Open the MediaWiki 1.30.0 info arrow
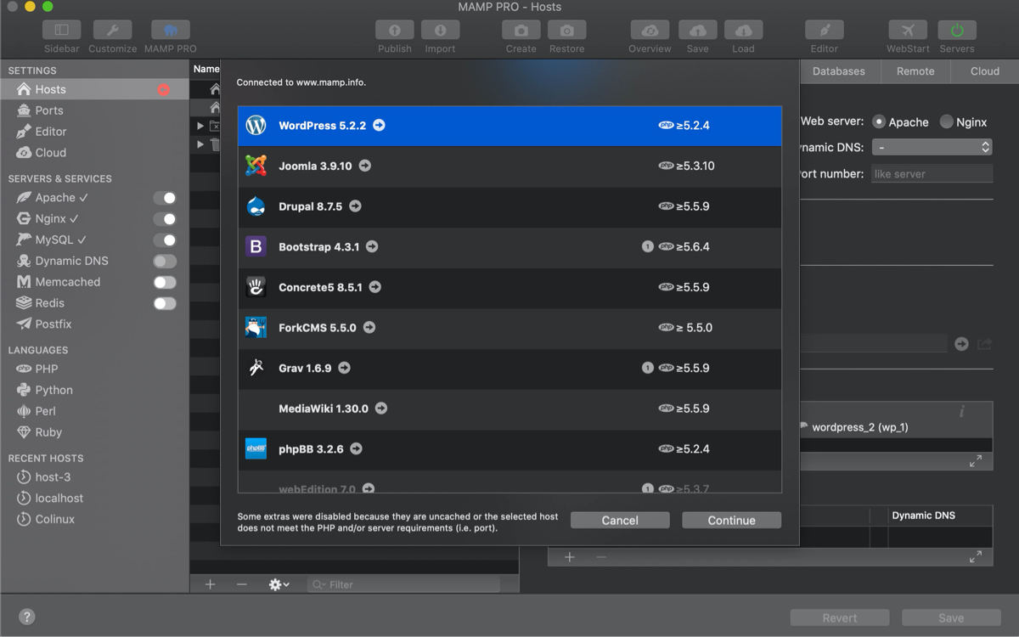The image size is (1019, 637). coord(381,409)
